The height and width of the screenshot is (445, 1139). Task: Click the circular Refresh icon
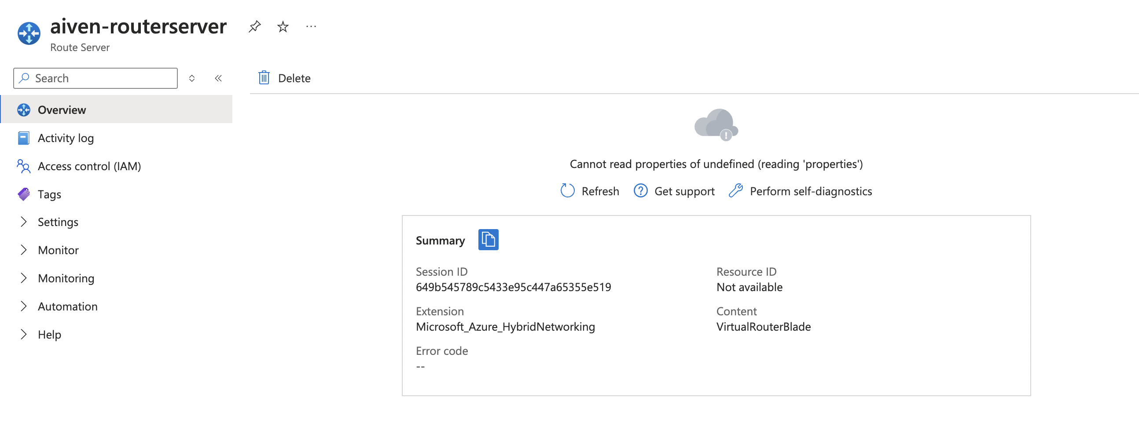[x=567, y=191]
